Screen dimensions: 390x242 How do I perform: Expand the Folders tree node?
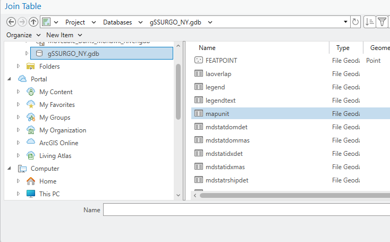tap(18, 66)
